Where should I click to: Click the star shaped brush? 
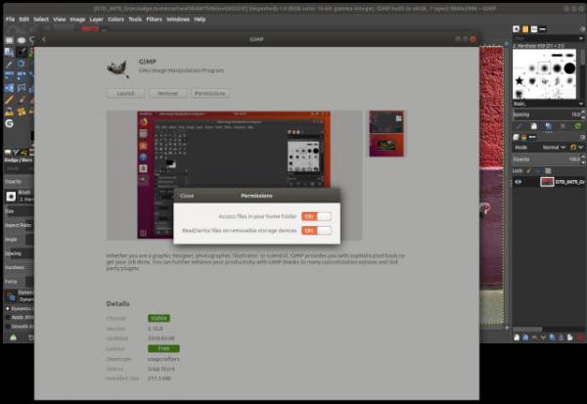point(519,80)
